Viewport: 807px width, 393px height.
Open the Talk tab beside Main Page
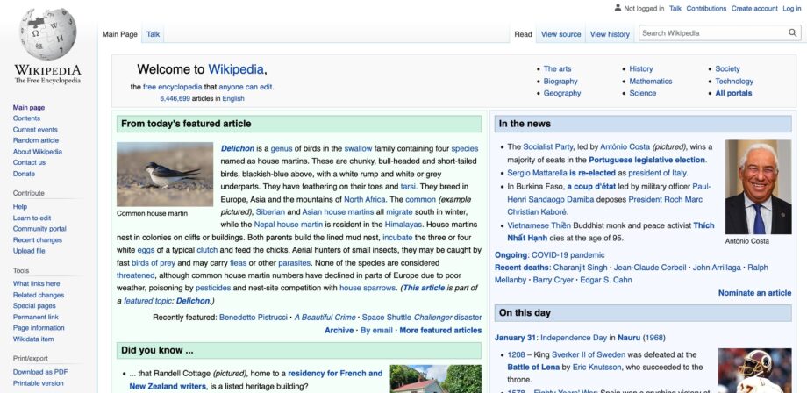pyautogui.click(x=153, y=34)
